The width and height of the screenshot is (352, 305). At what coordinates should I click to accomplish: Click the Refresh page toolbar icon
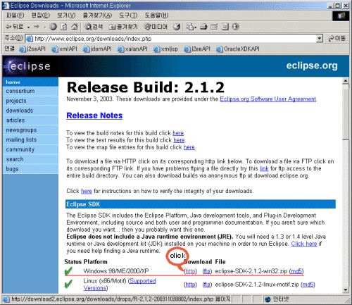tap(63, 27)
